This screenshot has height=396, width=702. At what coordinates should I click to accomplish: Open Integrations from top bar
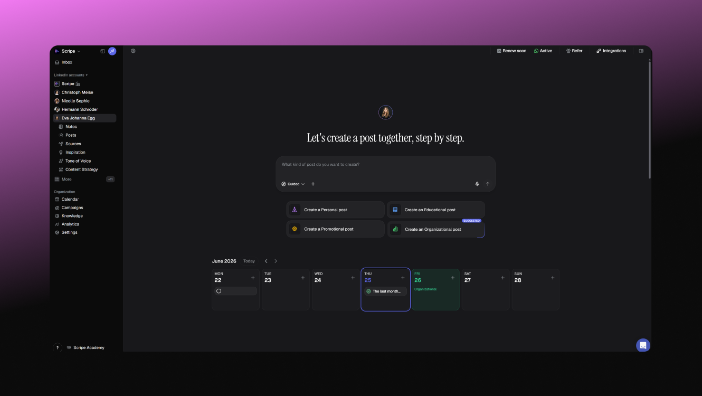pos(611,51)
